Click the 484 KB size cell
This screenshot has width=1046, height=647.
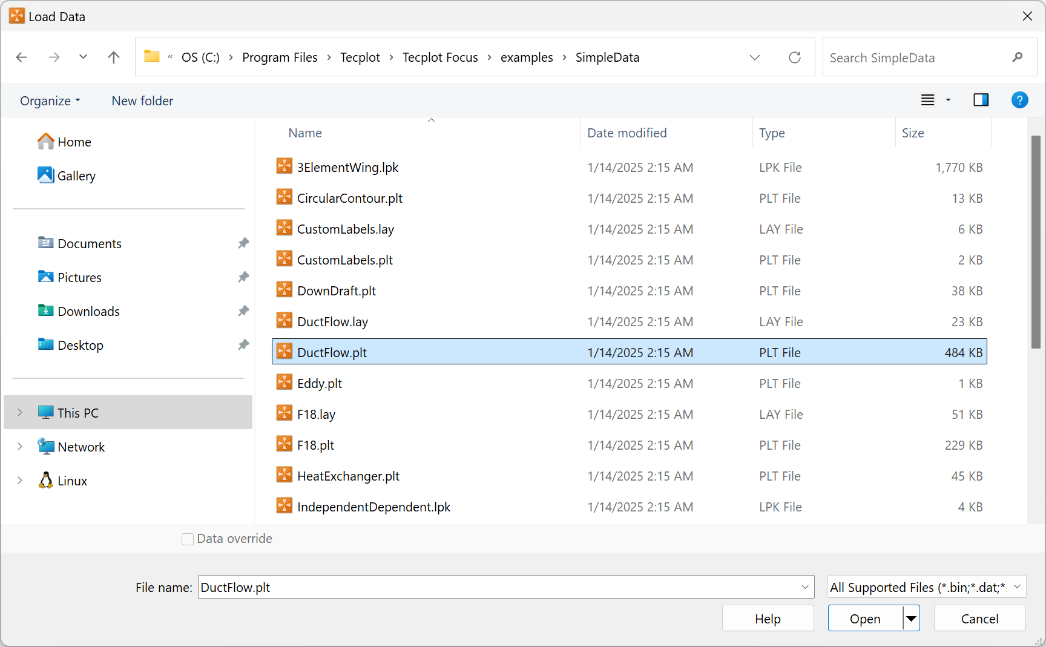pos(964,352)
